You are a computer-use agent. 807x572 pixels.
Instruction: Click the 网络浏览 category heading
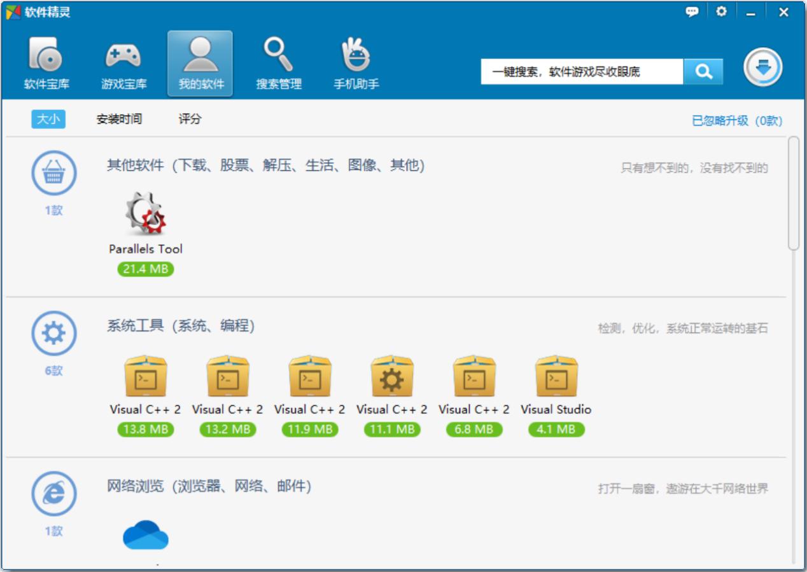209,487
